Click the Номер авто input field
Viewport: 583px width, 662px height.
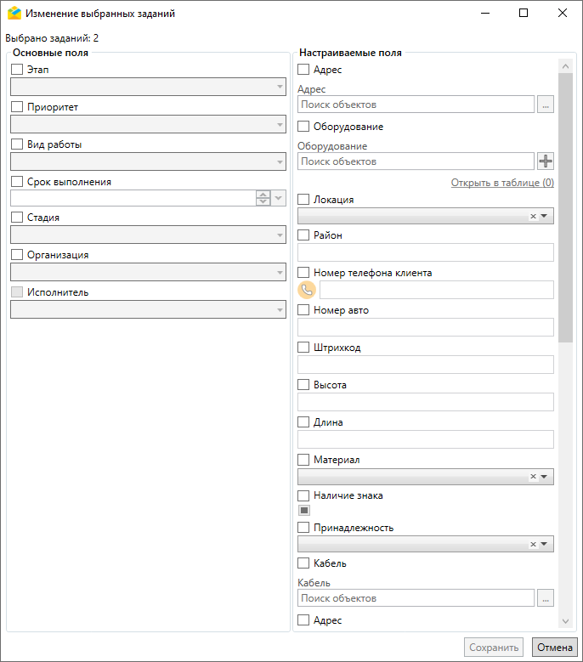point(425,327)
